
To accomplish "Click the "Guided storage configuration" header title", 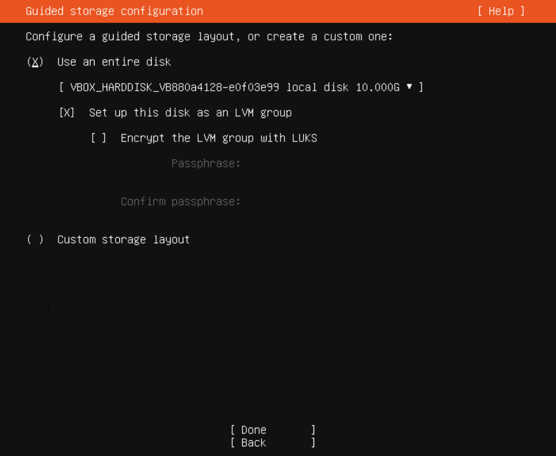I will pos(114,11).
